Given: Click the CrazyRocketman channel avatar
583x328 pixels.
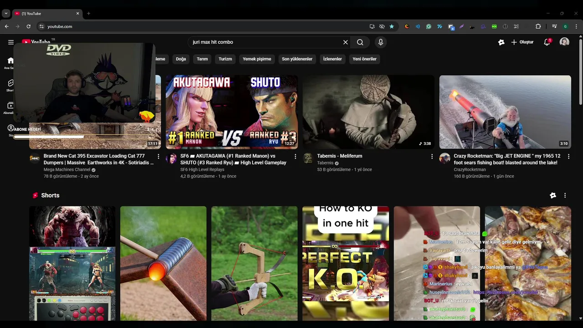Looking at the screenshot, I should coord(445,158).
